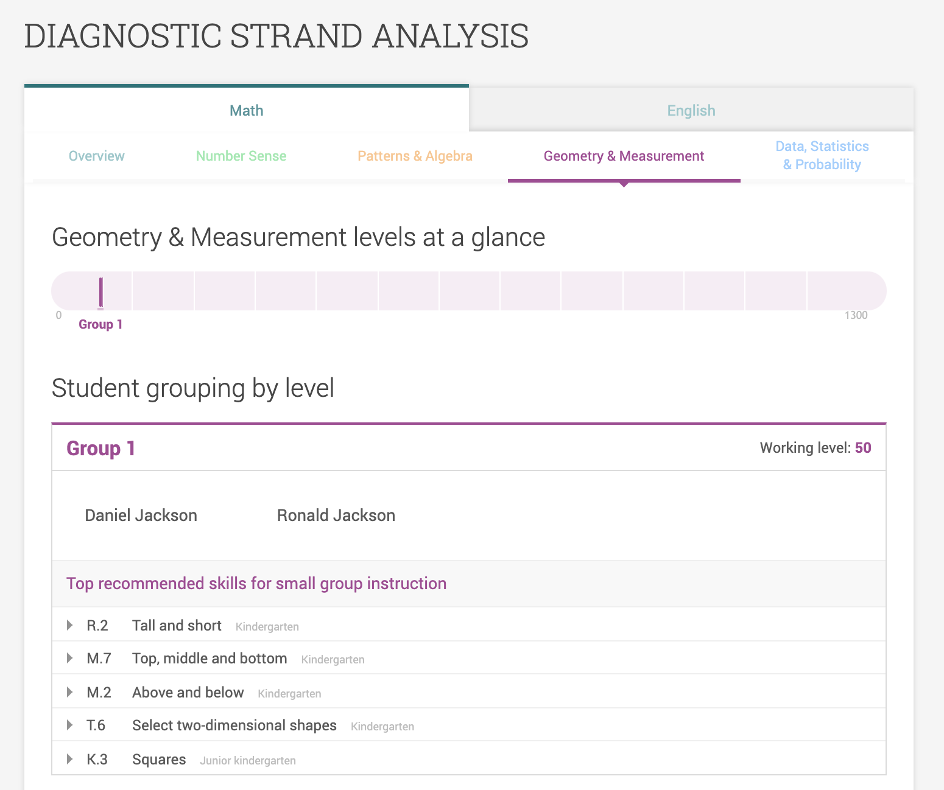
Task: Expand the T.6 Select two-dimensional shapes skill
Action: coord(68,725)
